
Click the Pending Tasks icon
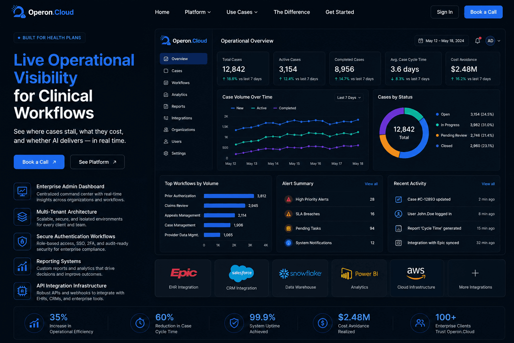[288, 228]
